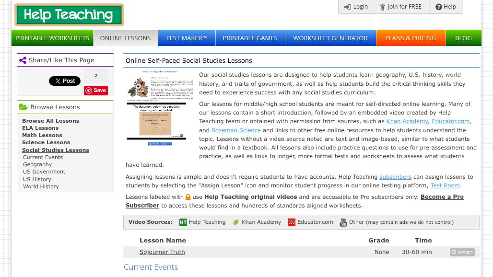Assign the Sojourner Truth lesson
The width and height of the screenshot is (493, 277).
(462, 252)
